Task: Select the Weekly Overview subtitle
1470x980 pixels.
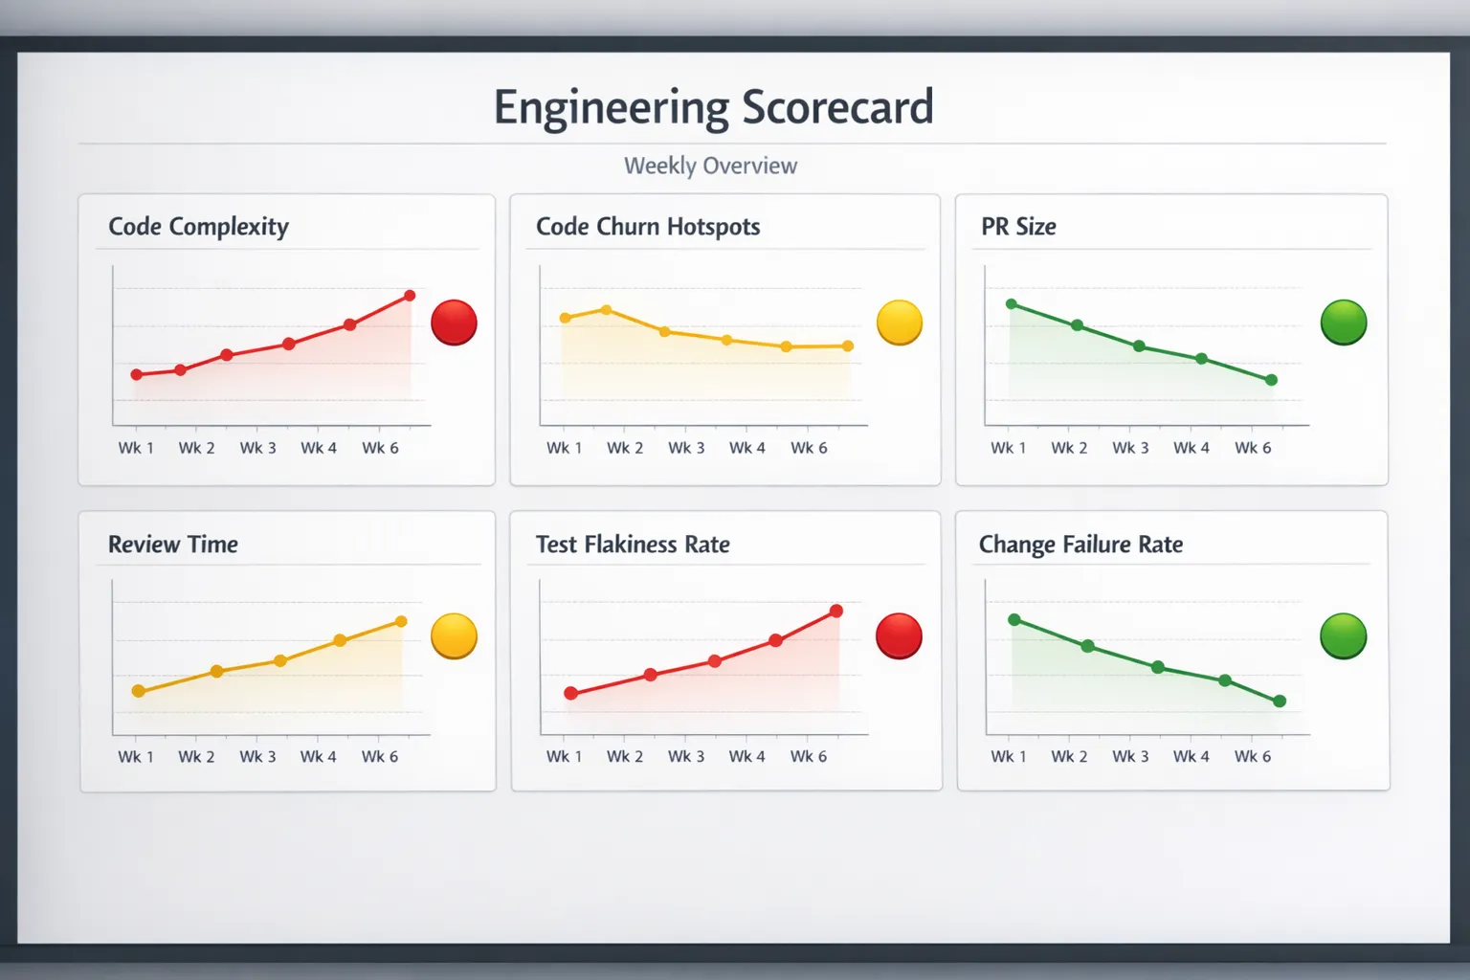Action: point(710,166)
